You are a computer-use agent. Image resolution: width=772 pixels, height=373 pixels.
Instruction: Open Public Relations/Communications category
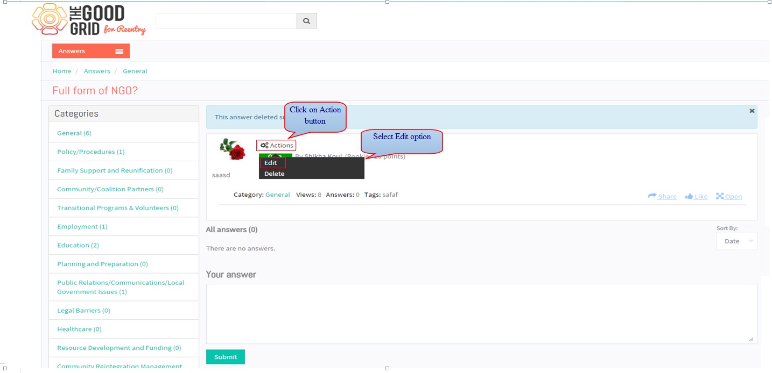[121, 287]
